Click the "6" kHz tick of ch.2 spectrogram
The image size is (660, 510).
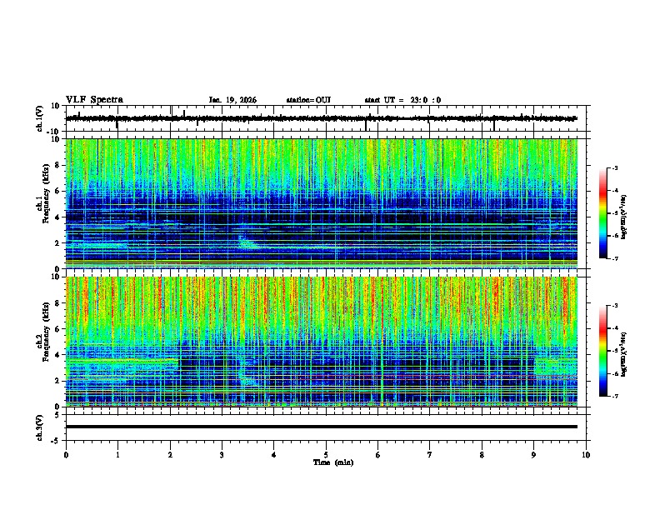[x=58, y=329]
